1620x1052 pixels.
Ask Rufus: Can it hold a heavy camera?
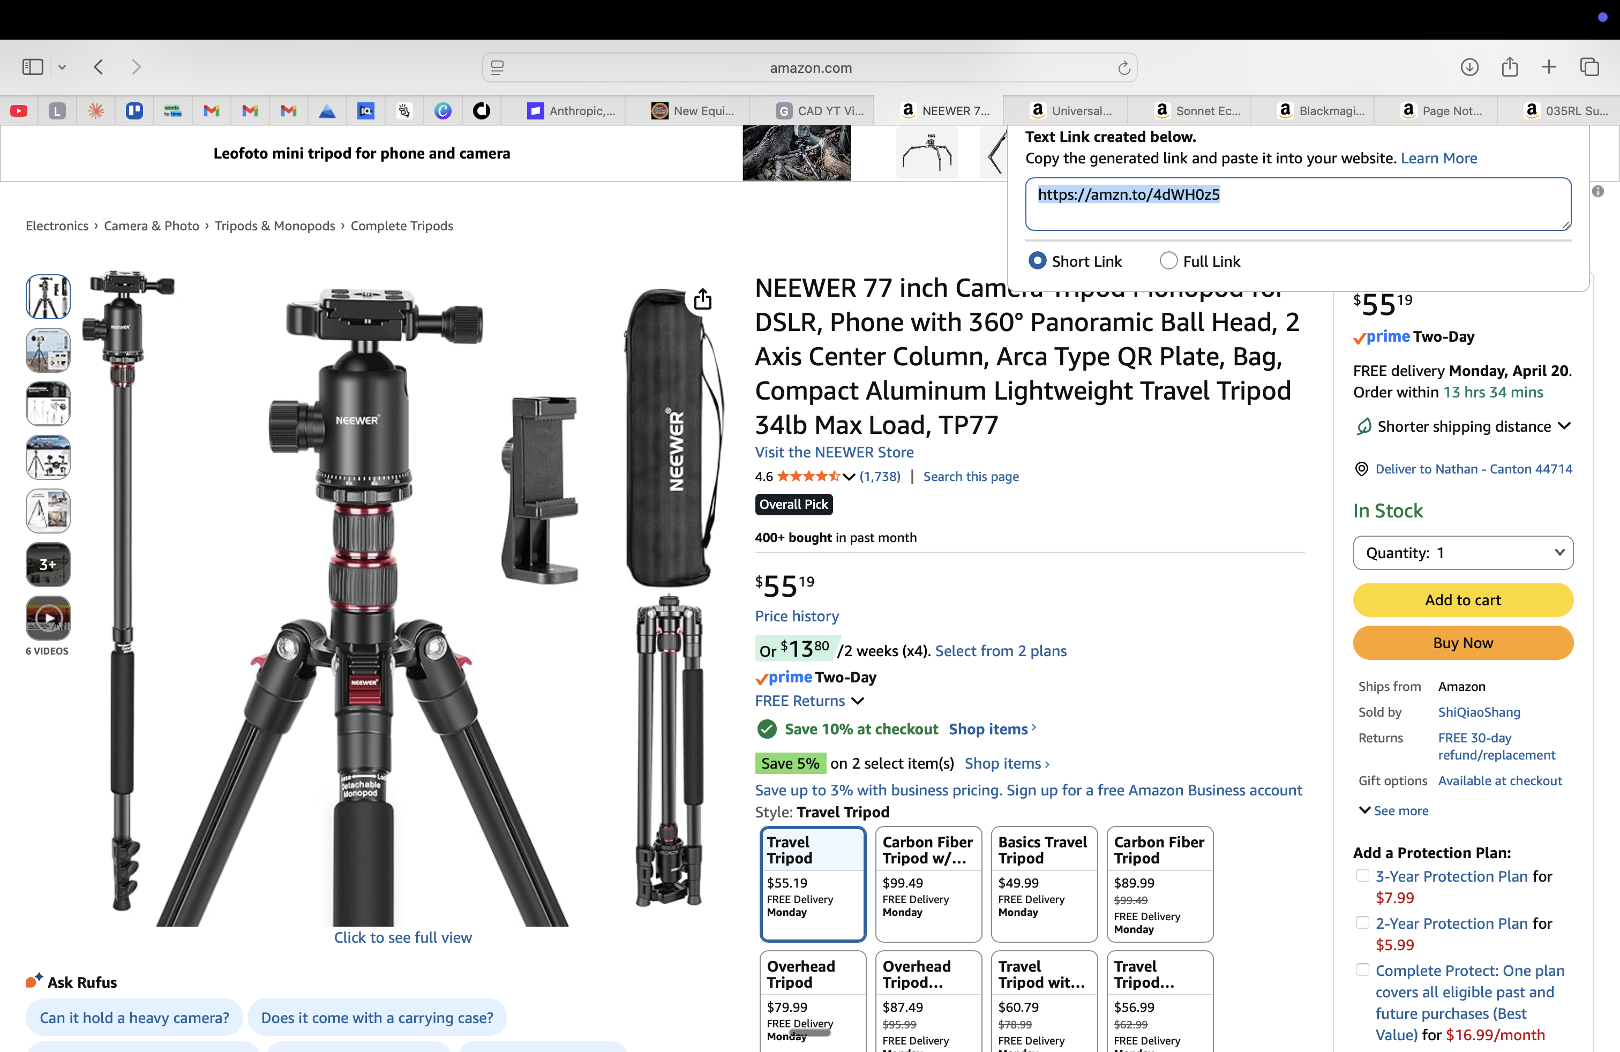click(x=134, y=1017)
